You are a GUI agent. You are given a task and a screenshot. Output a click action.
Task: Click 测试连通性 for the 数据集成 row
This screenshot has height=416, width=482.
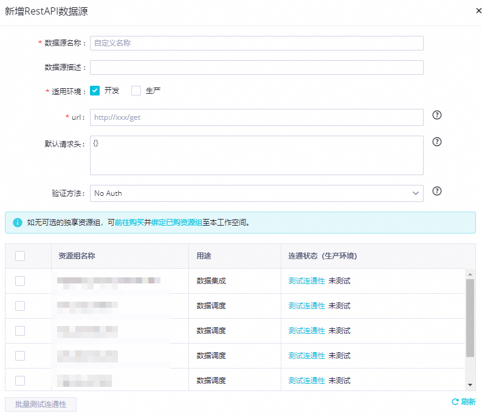(306, 281)
